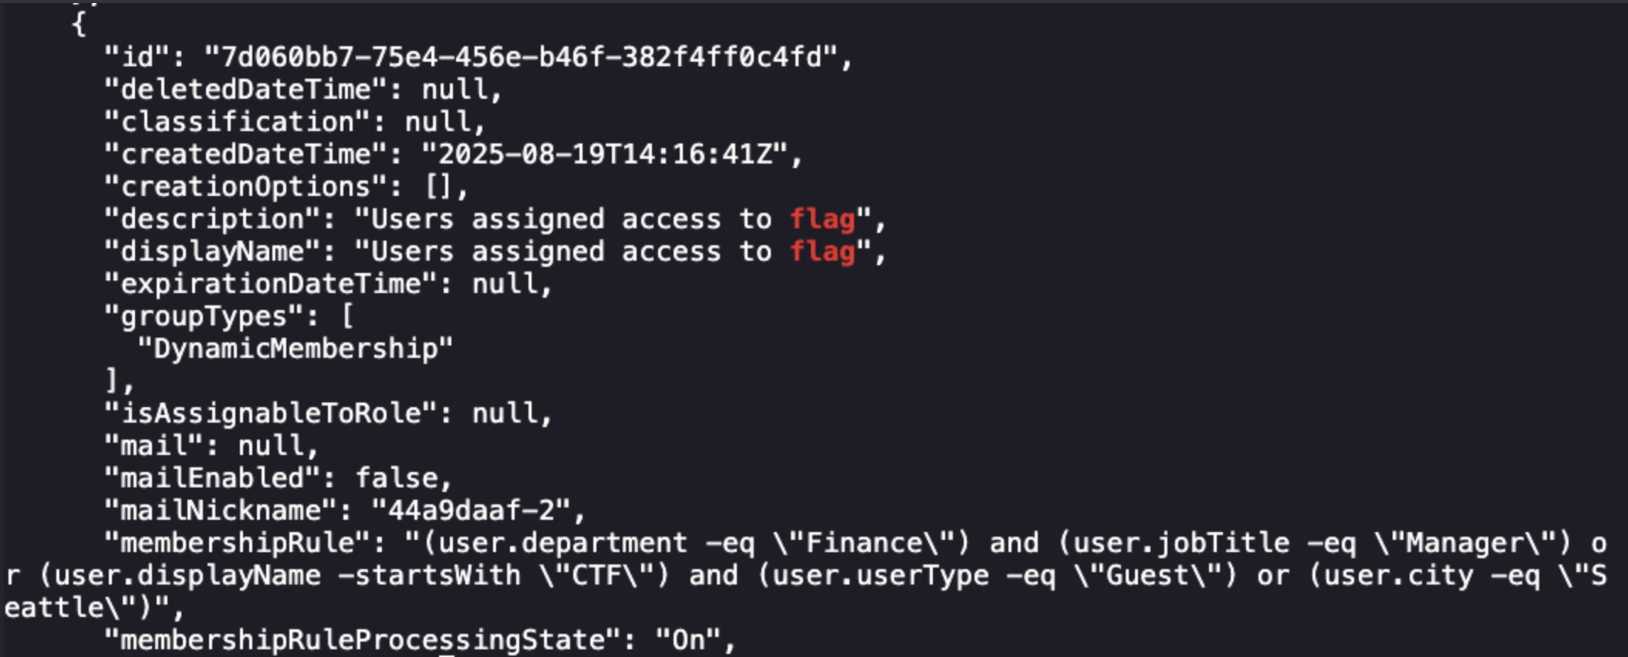The image size is (1628, 657).
Task: Click the createdDateTime timestamp value
Action: pos(604,154)
